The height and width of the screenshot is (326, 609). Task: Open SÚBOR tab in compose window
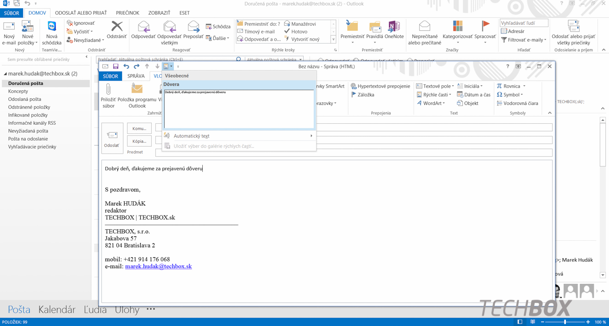click(x=110, y=76)
